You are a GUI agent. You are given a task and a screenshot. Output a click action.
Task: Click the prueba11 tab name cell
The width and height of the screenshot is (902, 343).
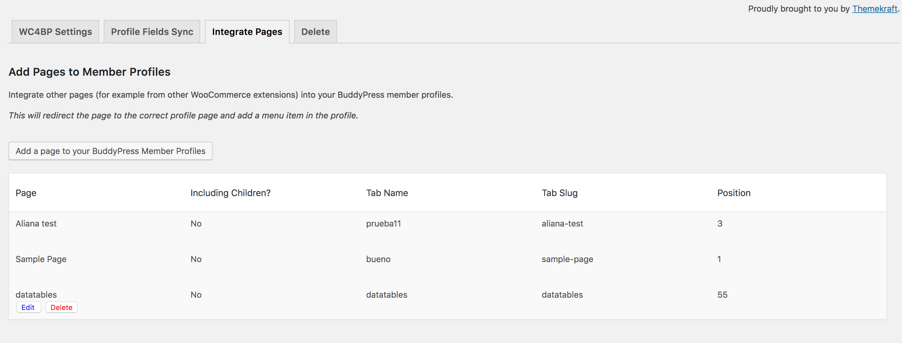coord(383,224)
